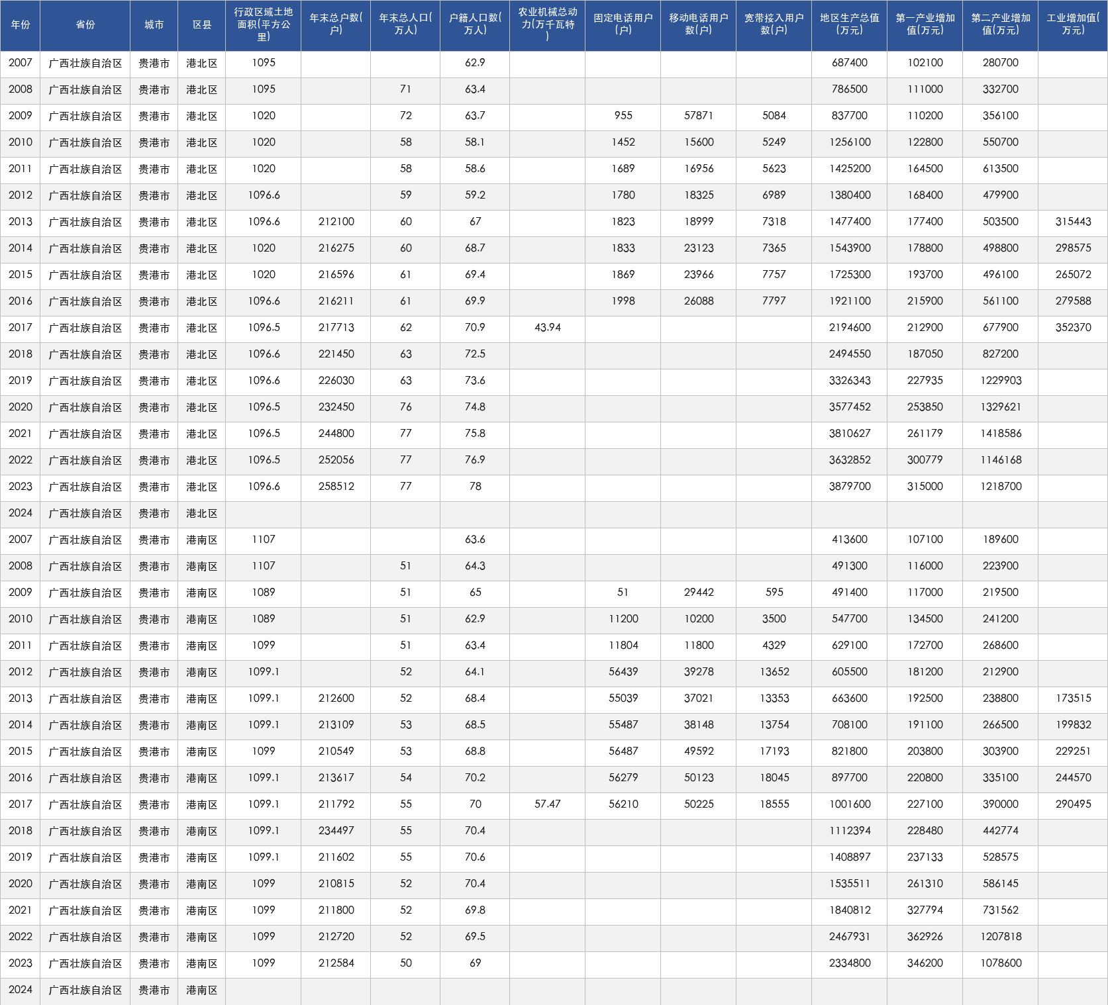
Task: Select the fixed phone cell 56439
Action: [x=623, y=672]
